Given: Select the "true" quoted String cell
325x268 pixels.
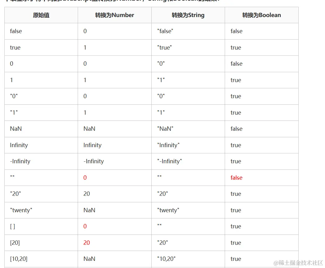Looking at the screenshot, I should click(x=164, y=47).
